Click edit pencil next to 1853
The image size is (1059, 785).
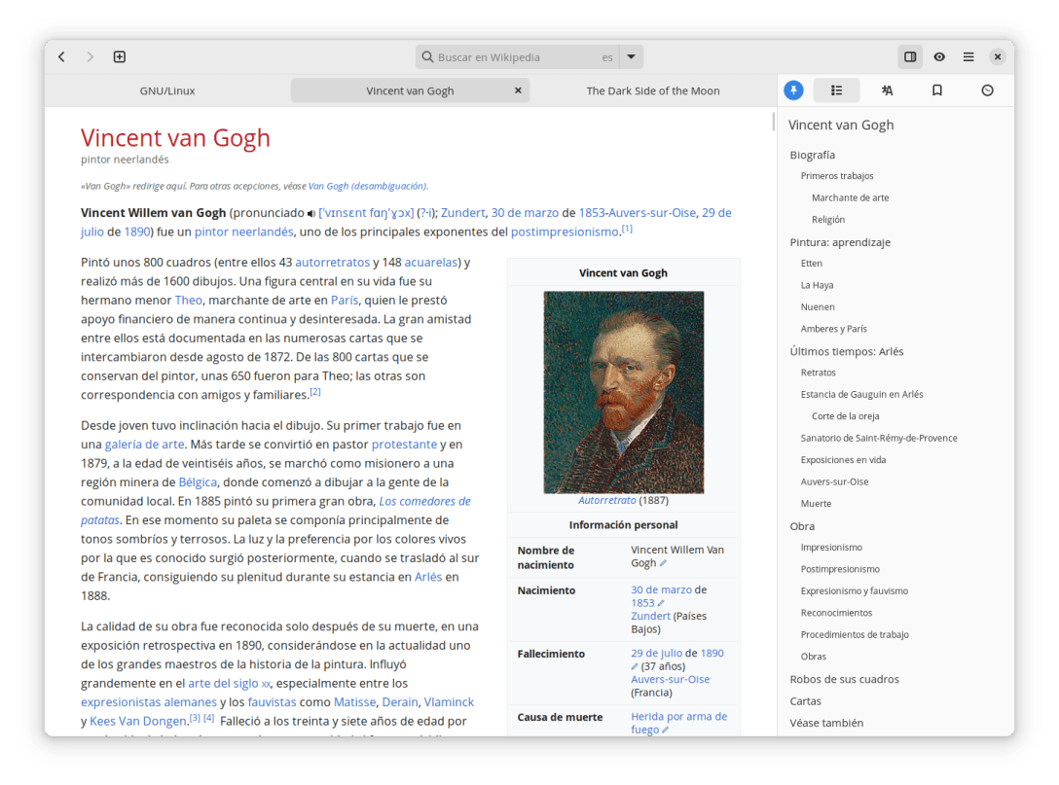point(661,603)
